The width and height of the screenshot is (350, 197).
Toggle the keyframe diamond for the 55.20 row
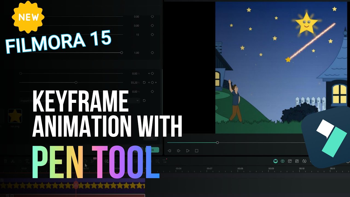tap(152, 82)
